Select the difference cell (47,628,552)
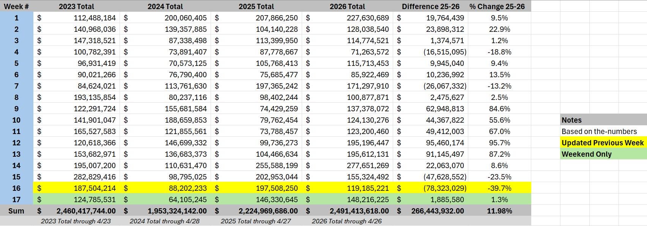The height and width of the screenshot is (226, 647). click(445, 177)
